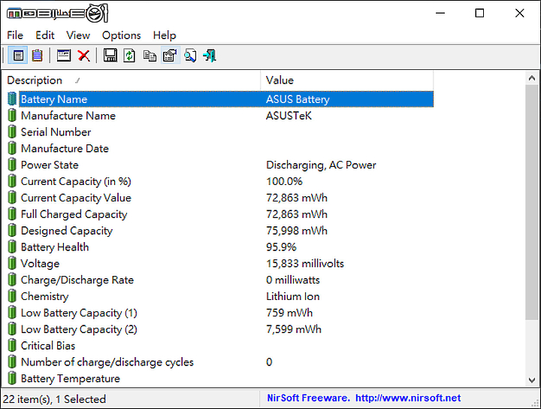Click the vertical scrollbar down arrow
The width and height of the screenshot is (541, 409).
pos(533,380)
